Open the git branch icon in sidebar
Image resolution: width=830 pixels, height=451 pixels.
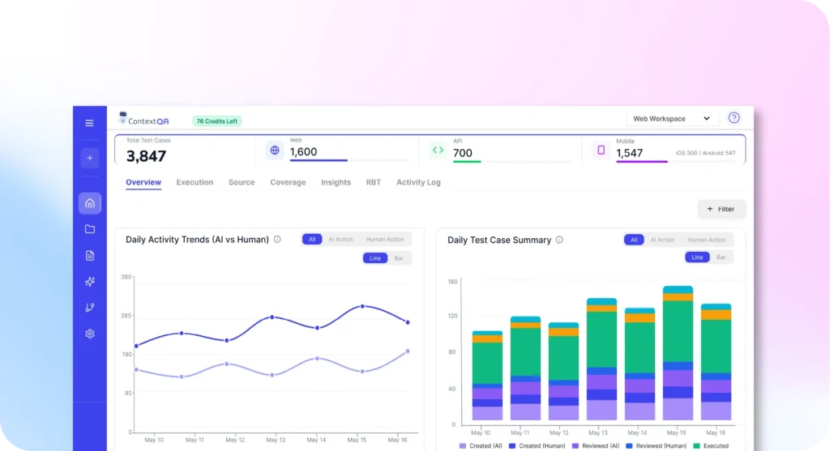[x=89, y=308]
